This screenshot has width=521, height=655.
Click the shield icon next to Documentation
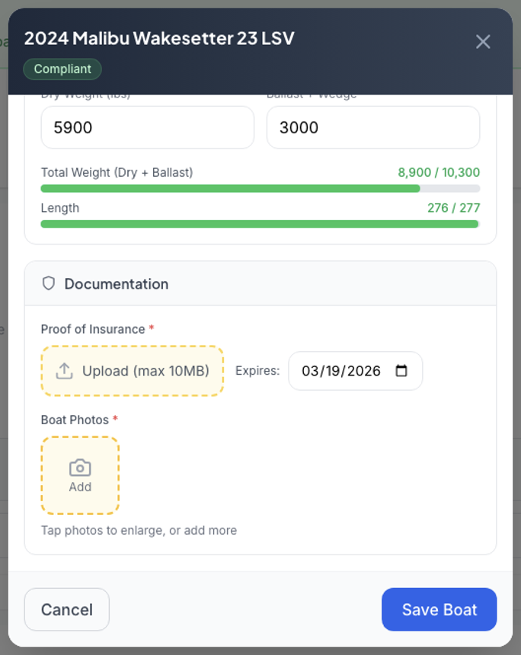coord(48,283)
